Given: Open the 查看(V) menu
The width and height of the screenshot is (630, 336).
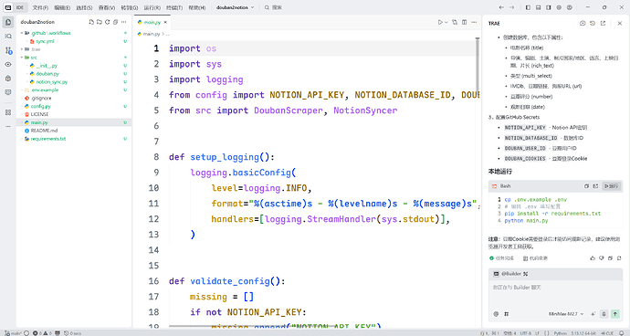Looking at the screenshot, I should pyautogui.click(x=107, y=7).
